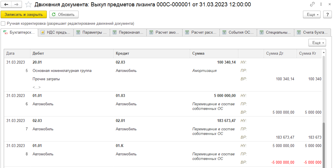Open the Счета бухга... tab
333x168 pixels.
pyautogui.click(x=312, y=33)
